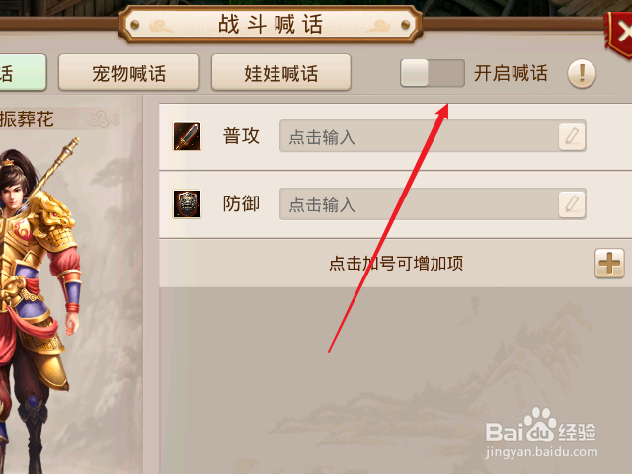
Task: Click the golden plus icon to add item
Action: pyautogui.click(x=609, y=264)
